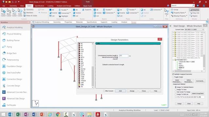Click the UNL length input field
The height and width of the screenshot is (117, 209).
tap(124, 56)
